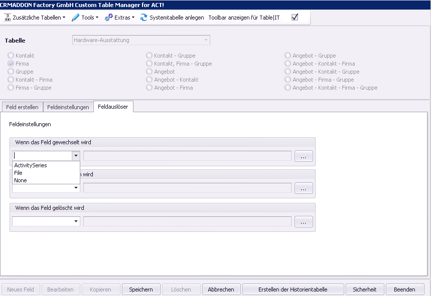
Task: Switch to the Feldauslöser tab
Action: (113, 107)
